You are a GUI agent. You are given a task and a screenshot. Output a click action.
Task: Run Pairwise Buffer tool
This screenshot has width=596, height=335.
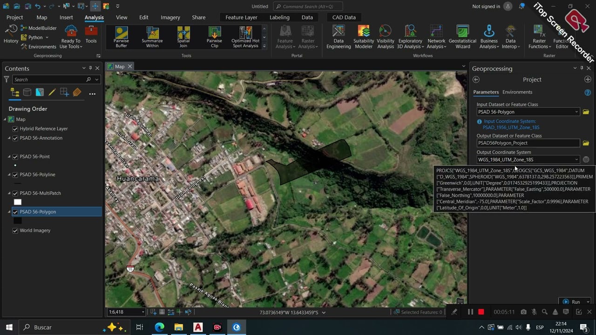click(x=121, y=37)
